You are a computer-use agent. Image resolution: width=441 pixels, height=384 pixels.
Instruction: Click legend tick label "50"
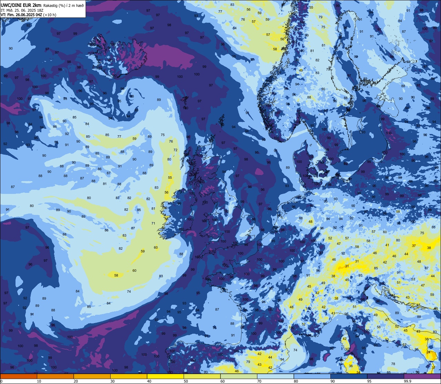186,381
